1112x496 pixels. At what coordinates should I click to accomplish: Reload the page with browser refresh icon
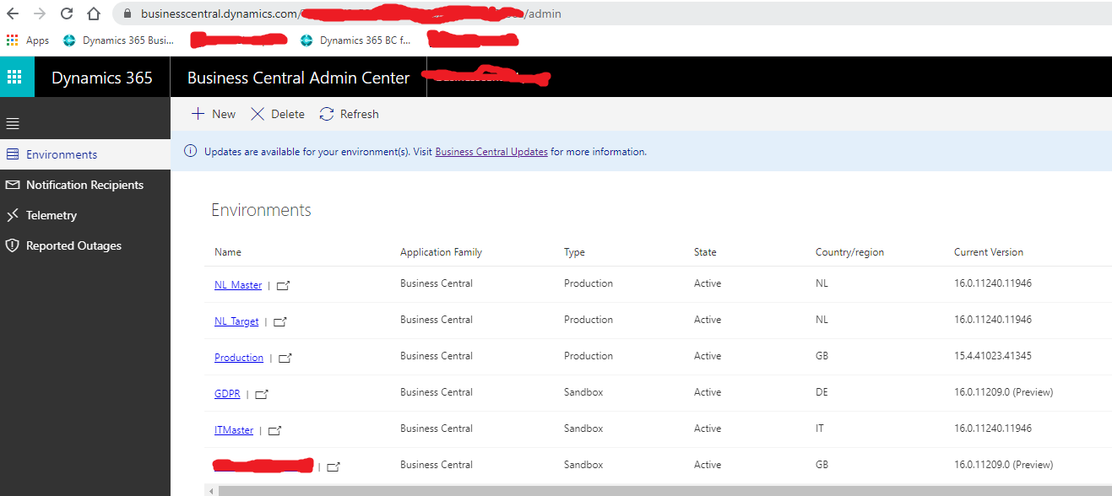[x=67, y=13]
